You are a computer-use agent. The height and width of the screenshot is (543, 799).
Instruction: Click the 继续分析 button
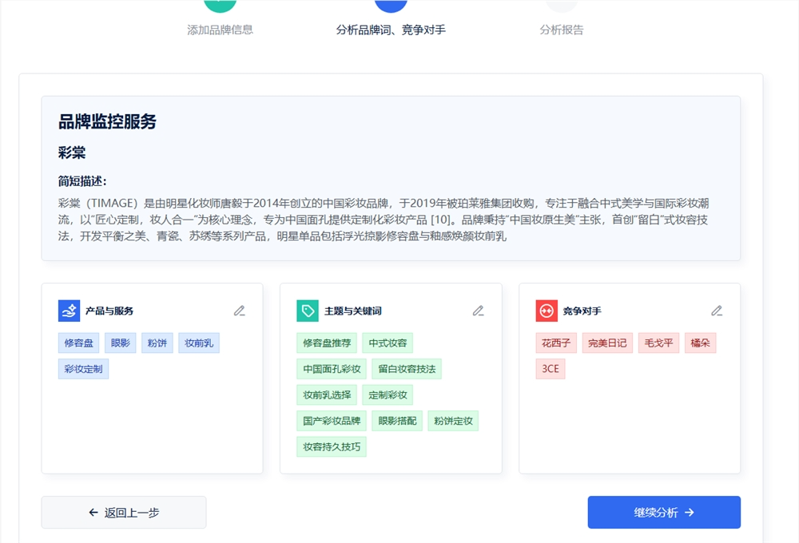pyautogui.click(x=663, y=512)
